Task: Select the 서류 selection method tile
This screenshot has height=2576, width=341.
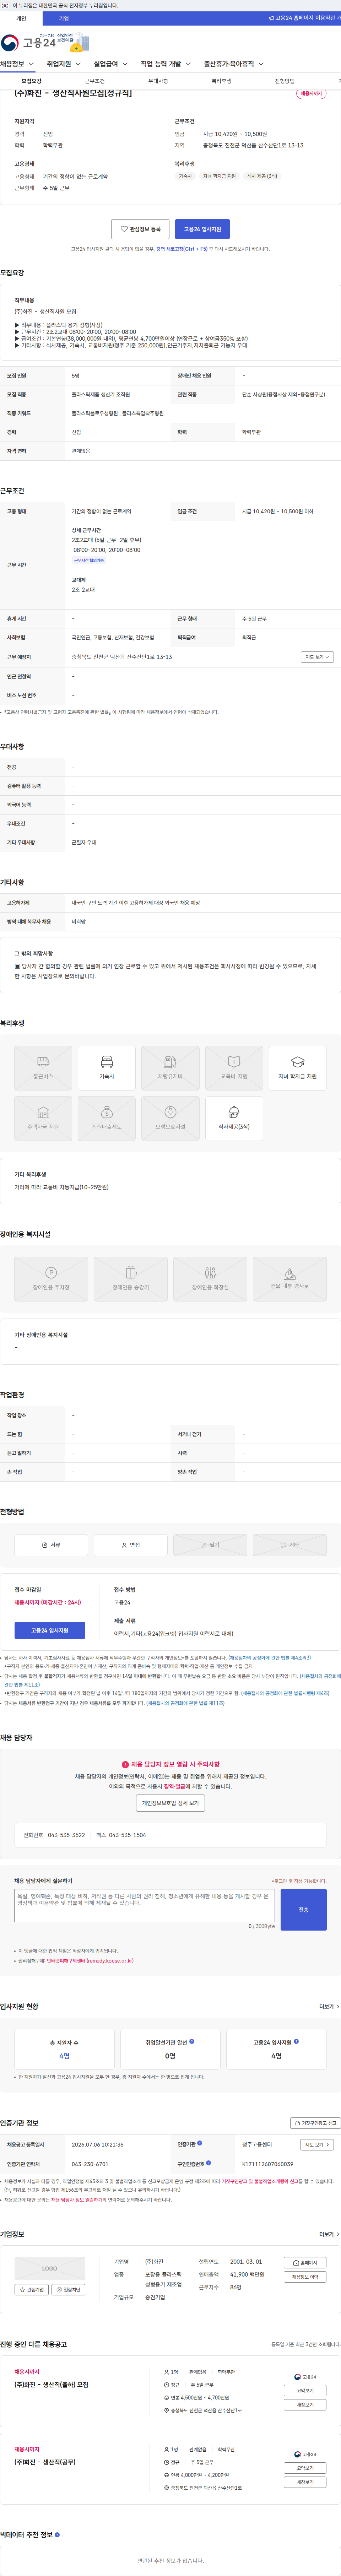Action: pyautogui.click(x=51, y=1545)
